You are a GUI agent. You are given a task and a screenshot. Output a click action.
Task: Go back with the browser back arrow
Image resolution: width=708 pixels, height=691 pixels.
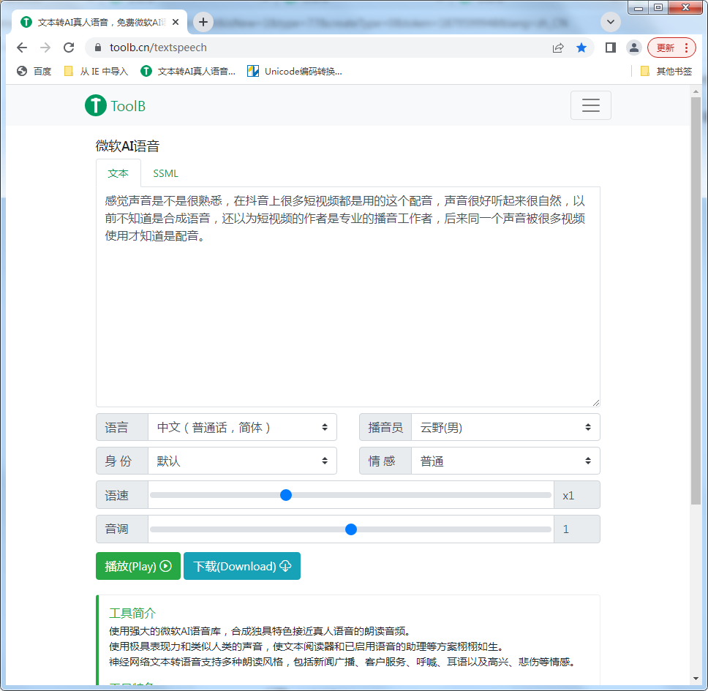pos(22,48)
